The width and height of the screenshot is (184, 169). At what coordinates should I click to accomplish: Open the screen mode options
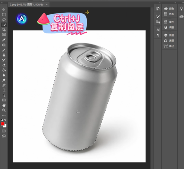coord(4,136)
